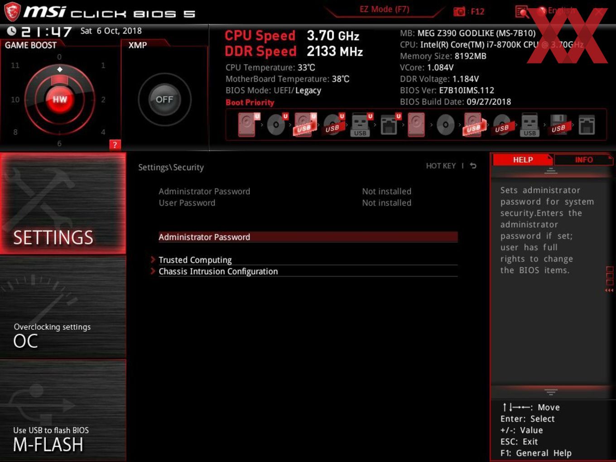Collapse the help panel using side arrows

tap(609, 290)
